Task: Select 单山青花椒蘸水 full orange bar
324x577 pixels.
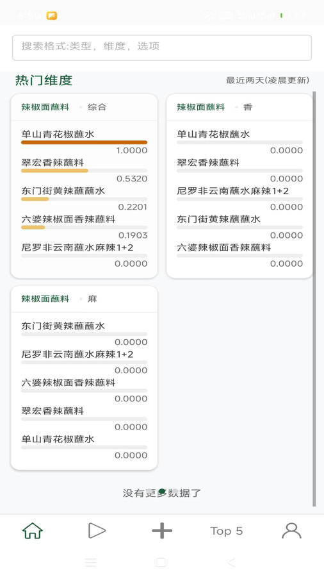Action: coord(84,142)
